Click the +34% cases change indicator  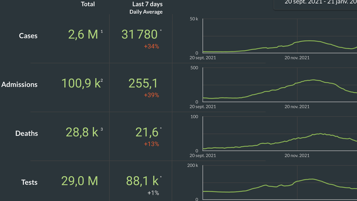(151, 46)
